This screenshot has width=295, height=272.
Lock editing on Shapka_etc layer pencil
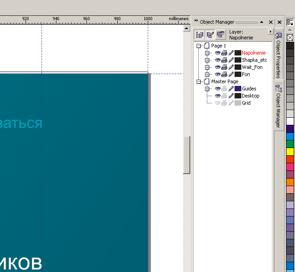coord(231,60)
